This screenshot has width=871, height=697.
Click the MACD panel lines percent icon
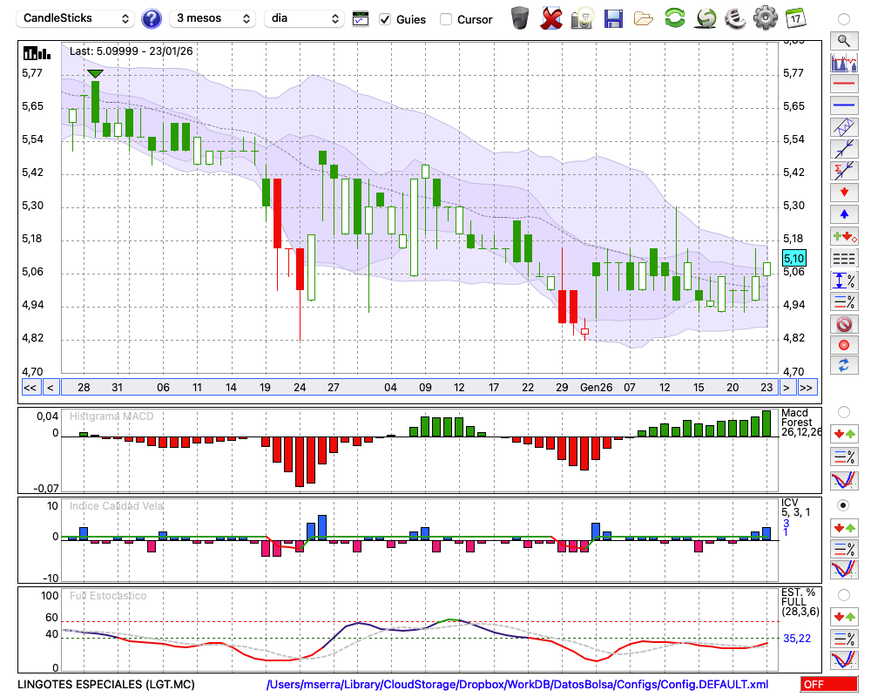point(844,457)
